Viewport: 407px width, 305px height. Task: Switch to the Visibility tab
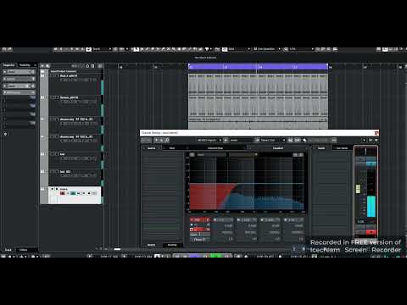(25, 65)
